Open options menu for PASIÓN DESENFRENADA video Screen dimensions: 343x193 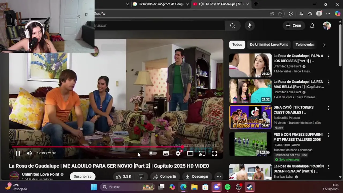[x=328, y=167]
